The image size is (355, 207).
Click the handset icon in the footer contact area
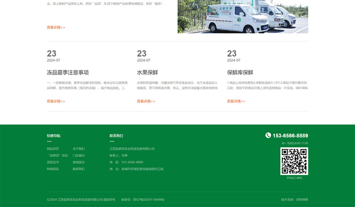click(x=268, y=136)
